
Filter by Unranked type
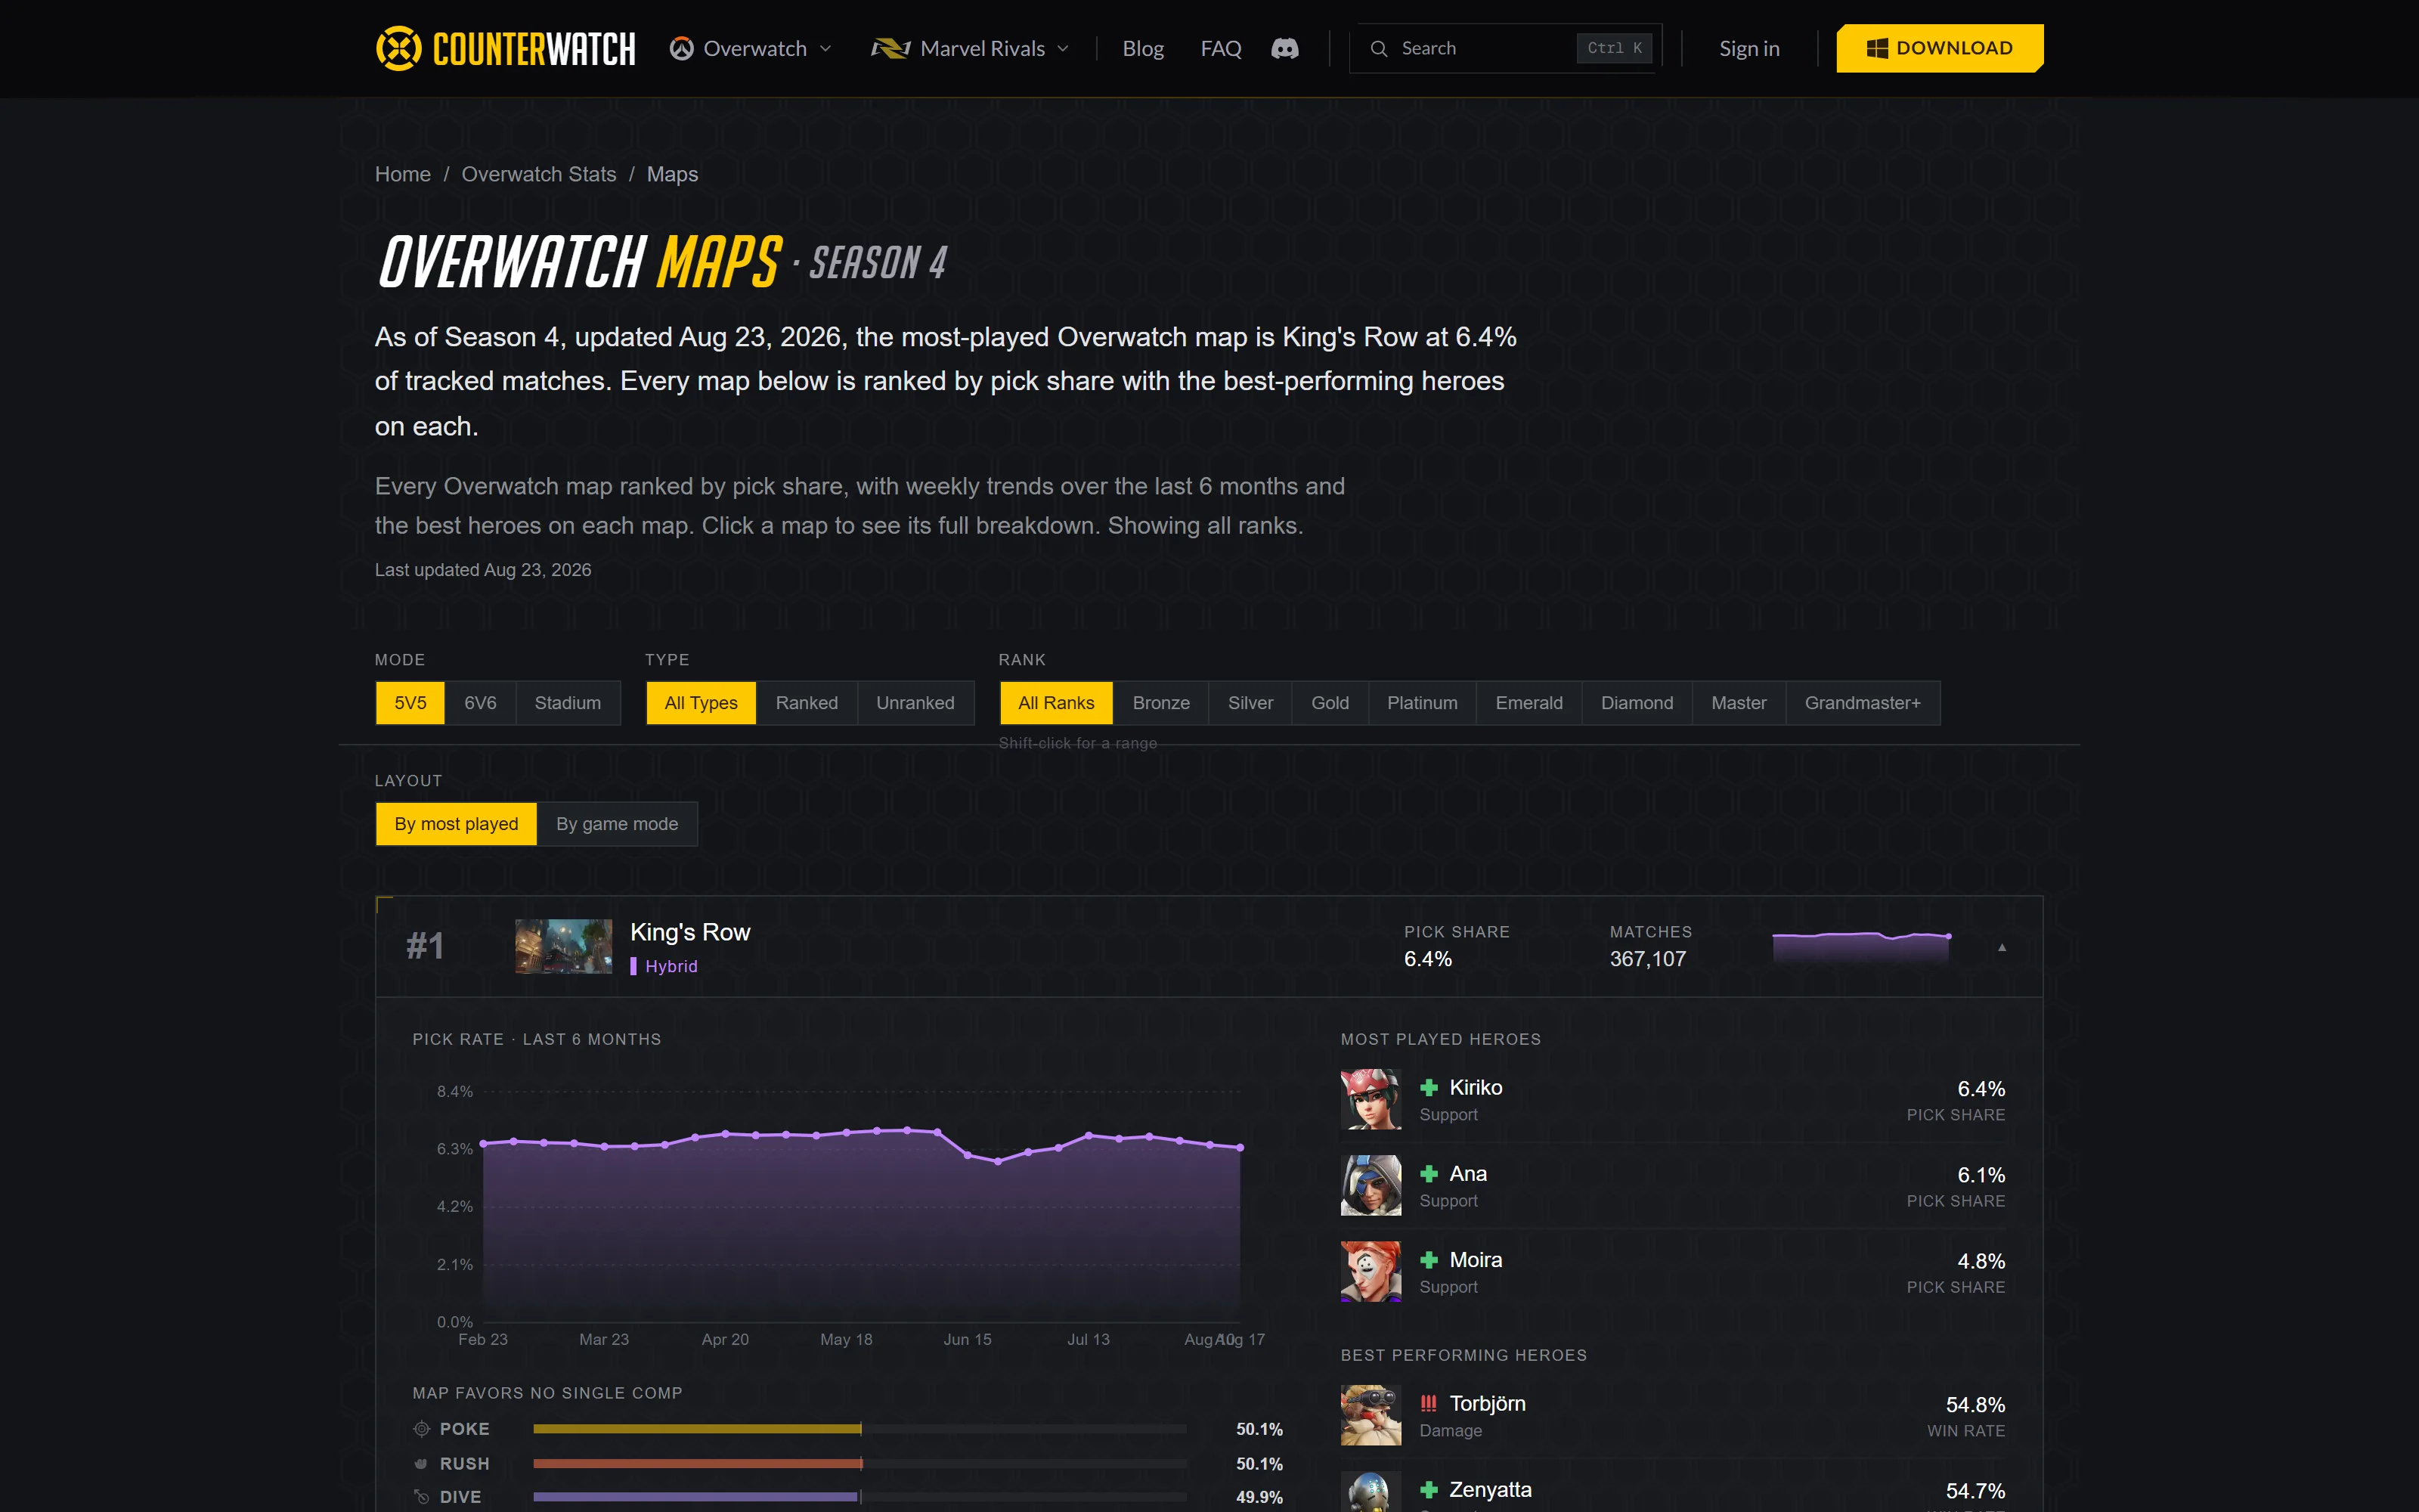915,703
